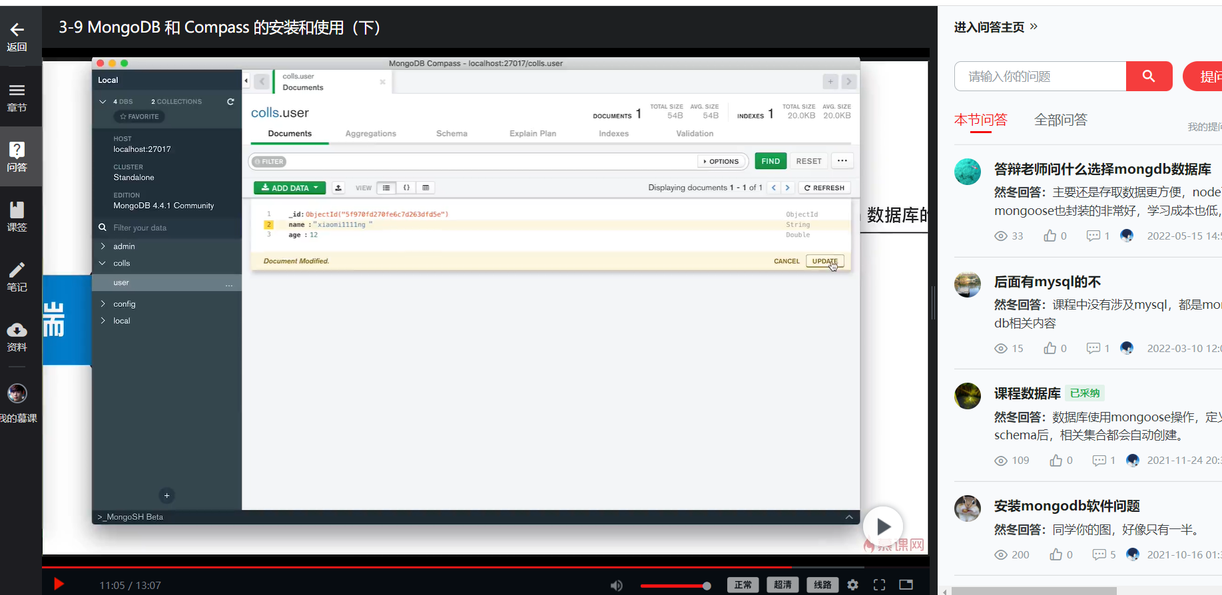Image resolution: width=1222 pixels, height=595 pixels.
Task: Select the user collection in sidebar
Action: pos(166,283)
